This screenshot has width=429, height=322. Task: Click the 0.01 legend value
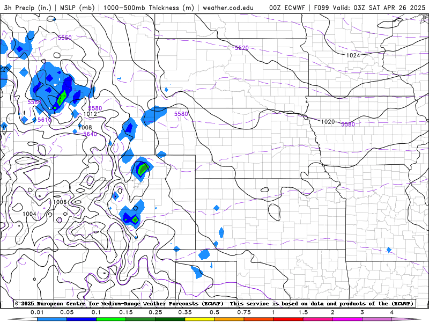click(x=37, y=312)
